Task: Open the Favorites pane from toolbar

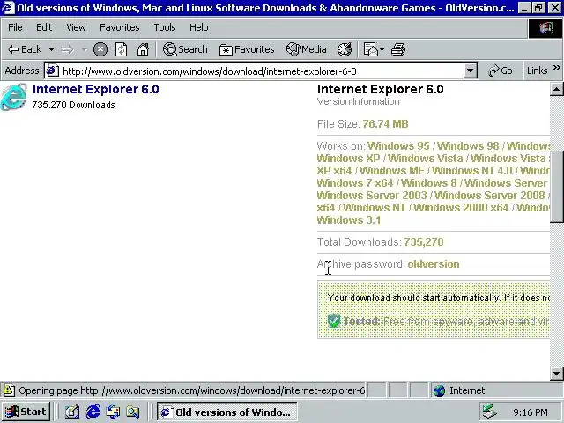Action: 247,49
